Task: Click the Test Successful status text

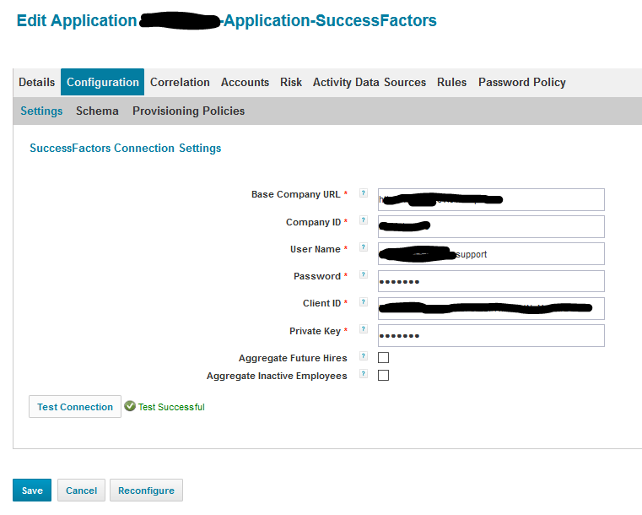Action: pos(171,407)
